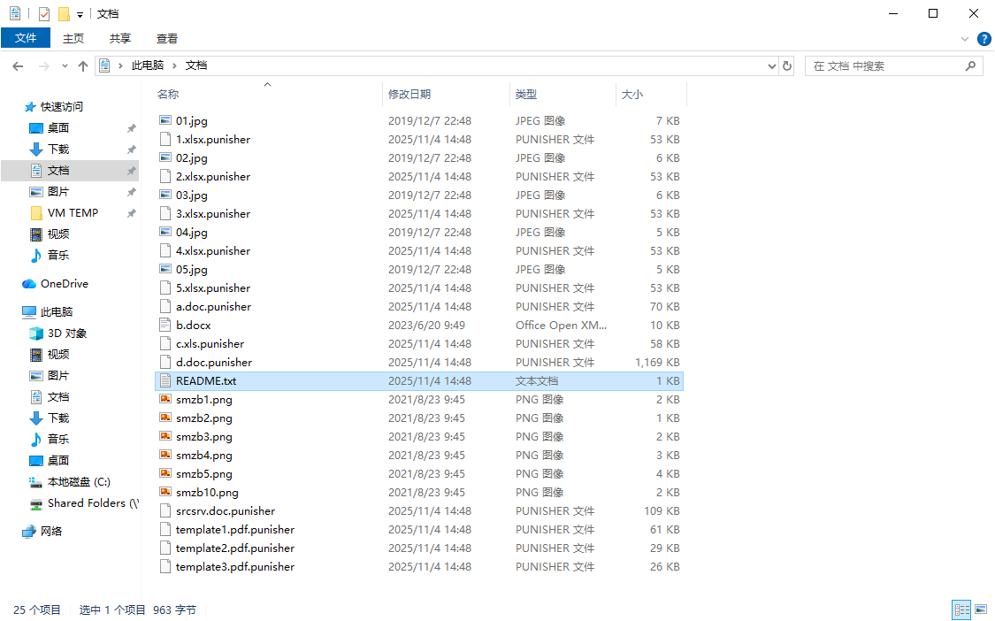Select the 网络 item in sidebar
The height and width of the screenshot is (621, 995).
pos(51,532)
